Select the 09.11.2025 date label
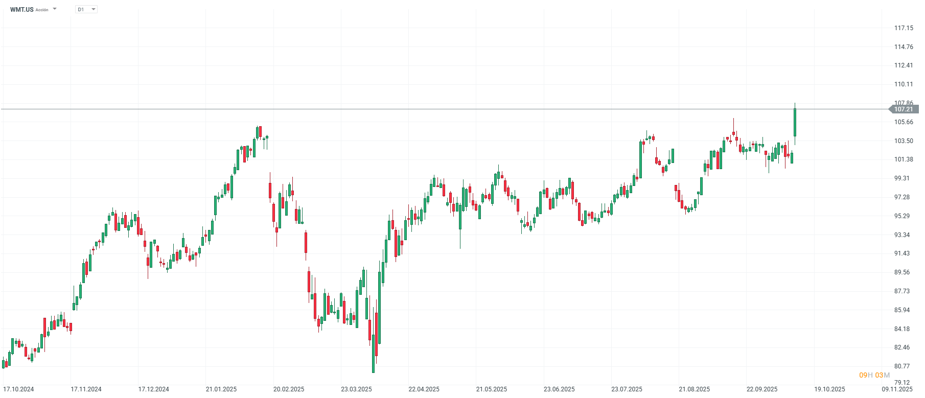 pos(897,389)
